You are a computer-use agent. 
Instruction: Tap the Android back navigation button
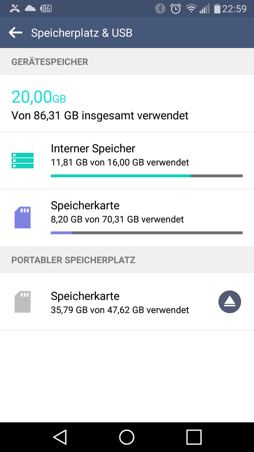tap(60, 437)
